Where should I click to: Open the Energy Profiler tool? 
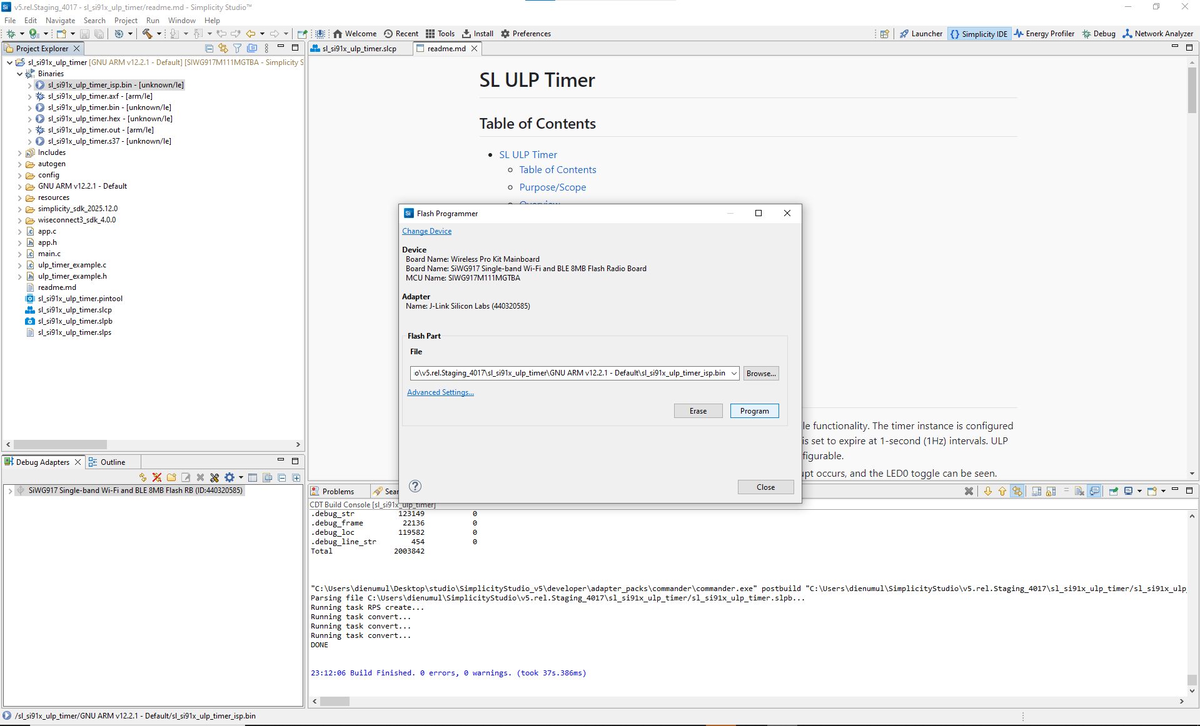coord(1044,34)
